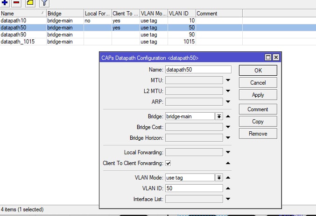Expand the Local Forwarding field arrow
316x216 pixels.
[228, 152]
